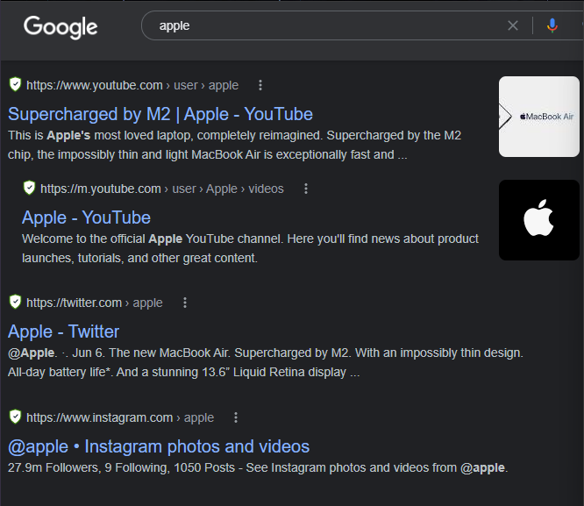
Task: Click the green shield beside instagram.com result
Action: tap(15, 417)
